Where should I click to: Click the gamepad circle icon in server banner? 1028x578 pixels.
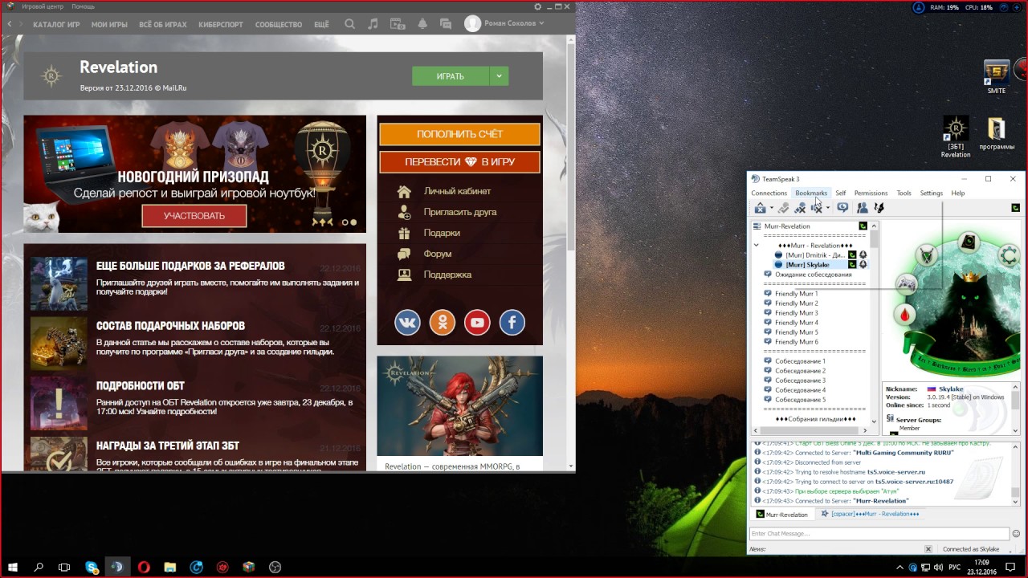point(907,283)
